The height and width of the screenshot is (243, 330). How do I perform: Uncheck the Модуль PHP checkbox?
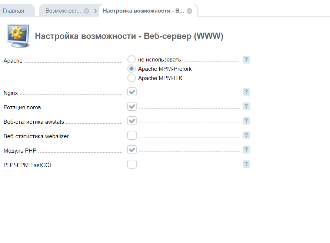click(132, 150)
